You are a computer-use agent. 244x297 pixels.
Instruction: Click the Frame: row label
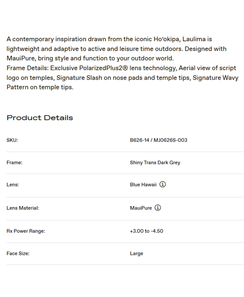(x=14, y=162)
